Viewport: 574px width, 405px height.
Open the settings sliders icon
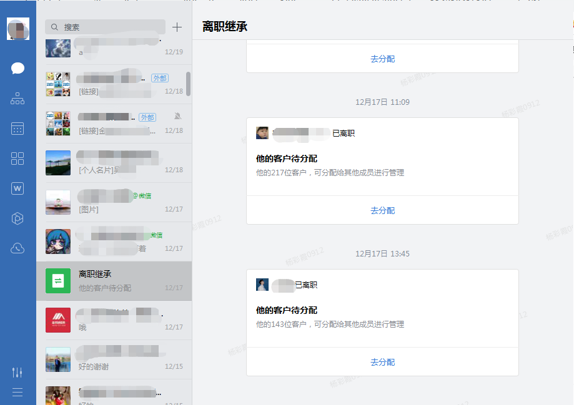click(17, 372)
